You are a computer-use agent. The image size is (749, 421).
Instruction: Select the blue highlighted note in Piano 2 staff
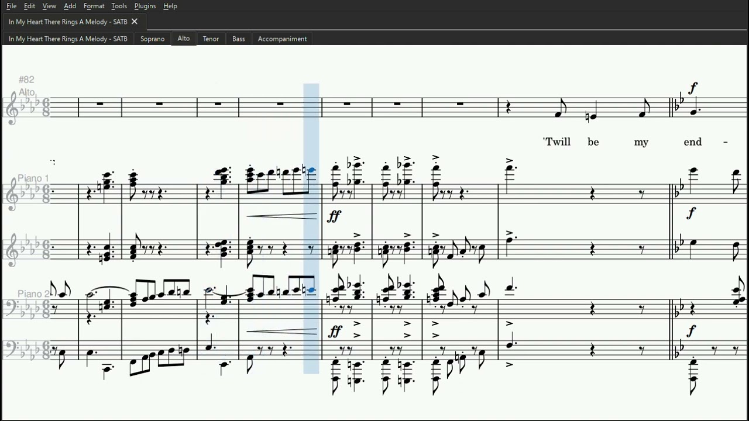[x=312, y=290]
